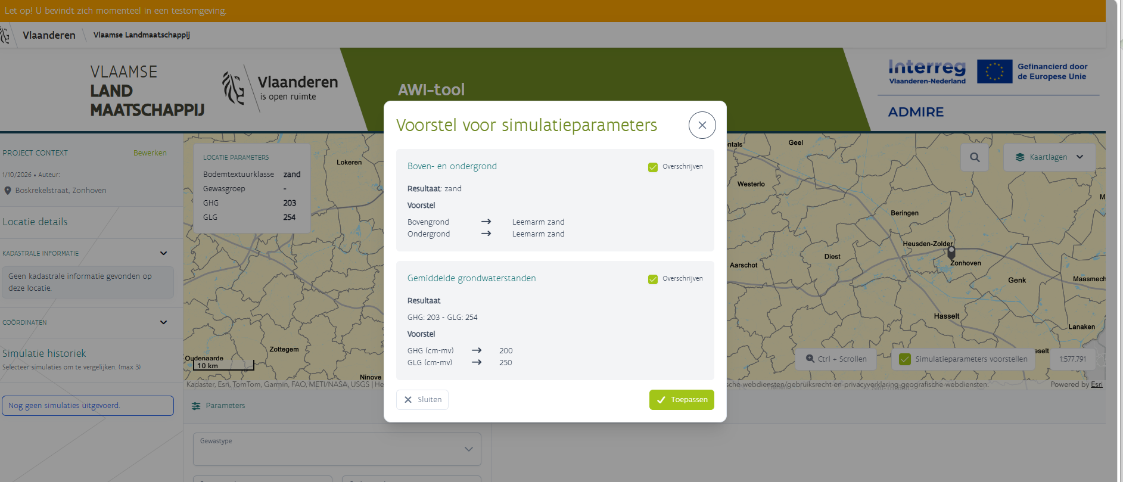The width and height of the screenshot is (1123, 482).
Task: Open the Parameters tab
Action: pyautogui.click(x=219, y=406)
